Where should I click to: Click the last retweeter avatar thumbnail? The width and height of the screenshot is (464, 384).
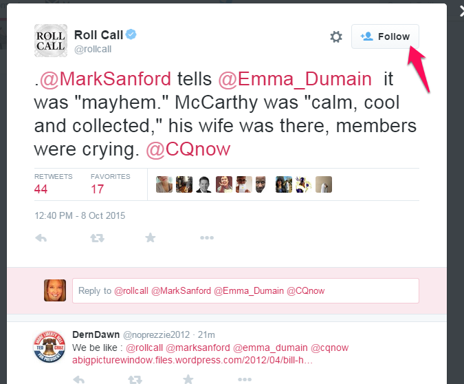[324, 184]
